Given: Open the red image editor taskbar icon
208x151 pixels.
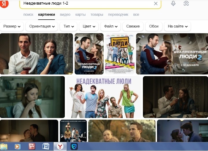Looking at the screenshot, I should click(x=32, y=146).
